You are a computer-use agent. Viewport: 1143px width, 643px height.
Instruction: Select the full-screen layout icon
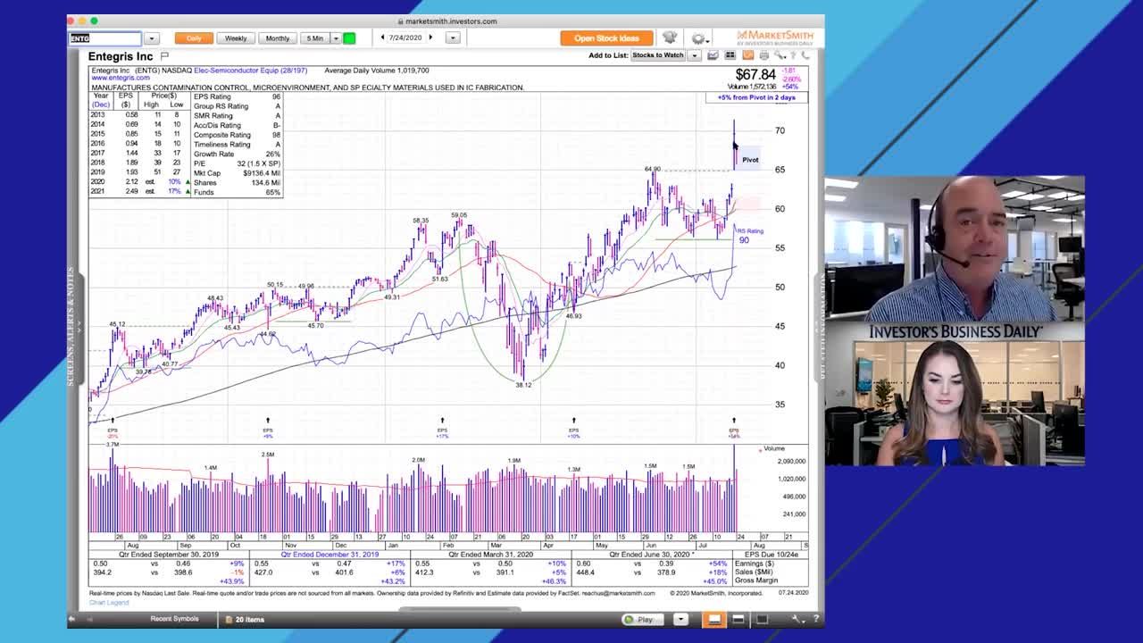click(762, 619)
